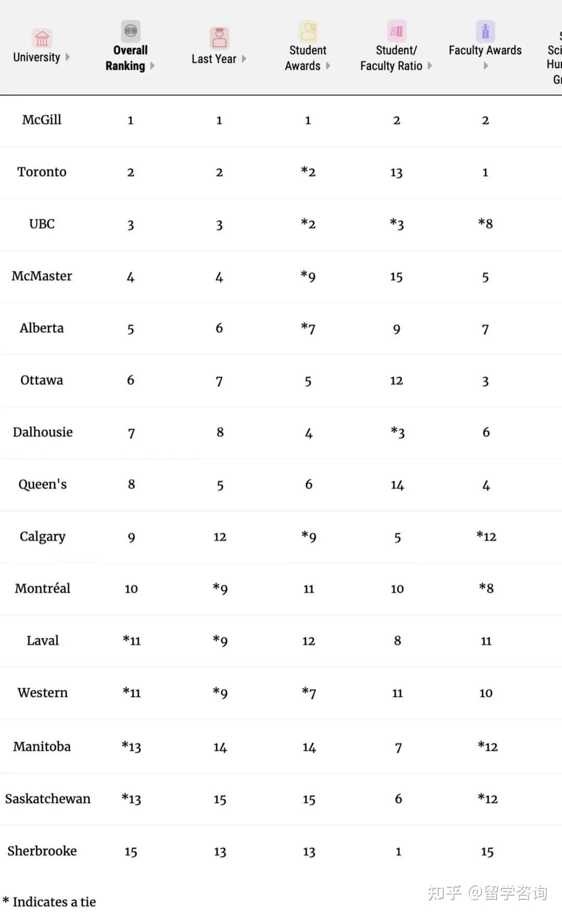
Task: Select the Saskatchewan university name
Action: point(48,799)
